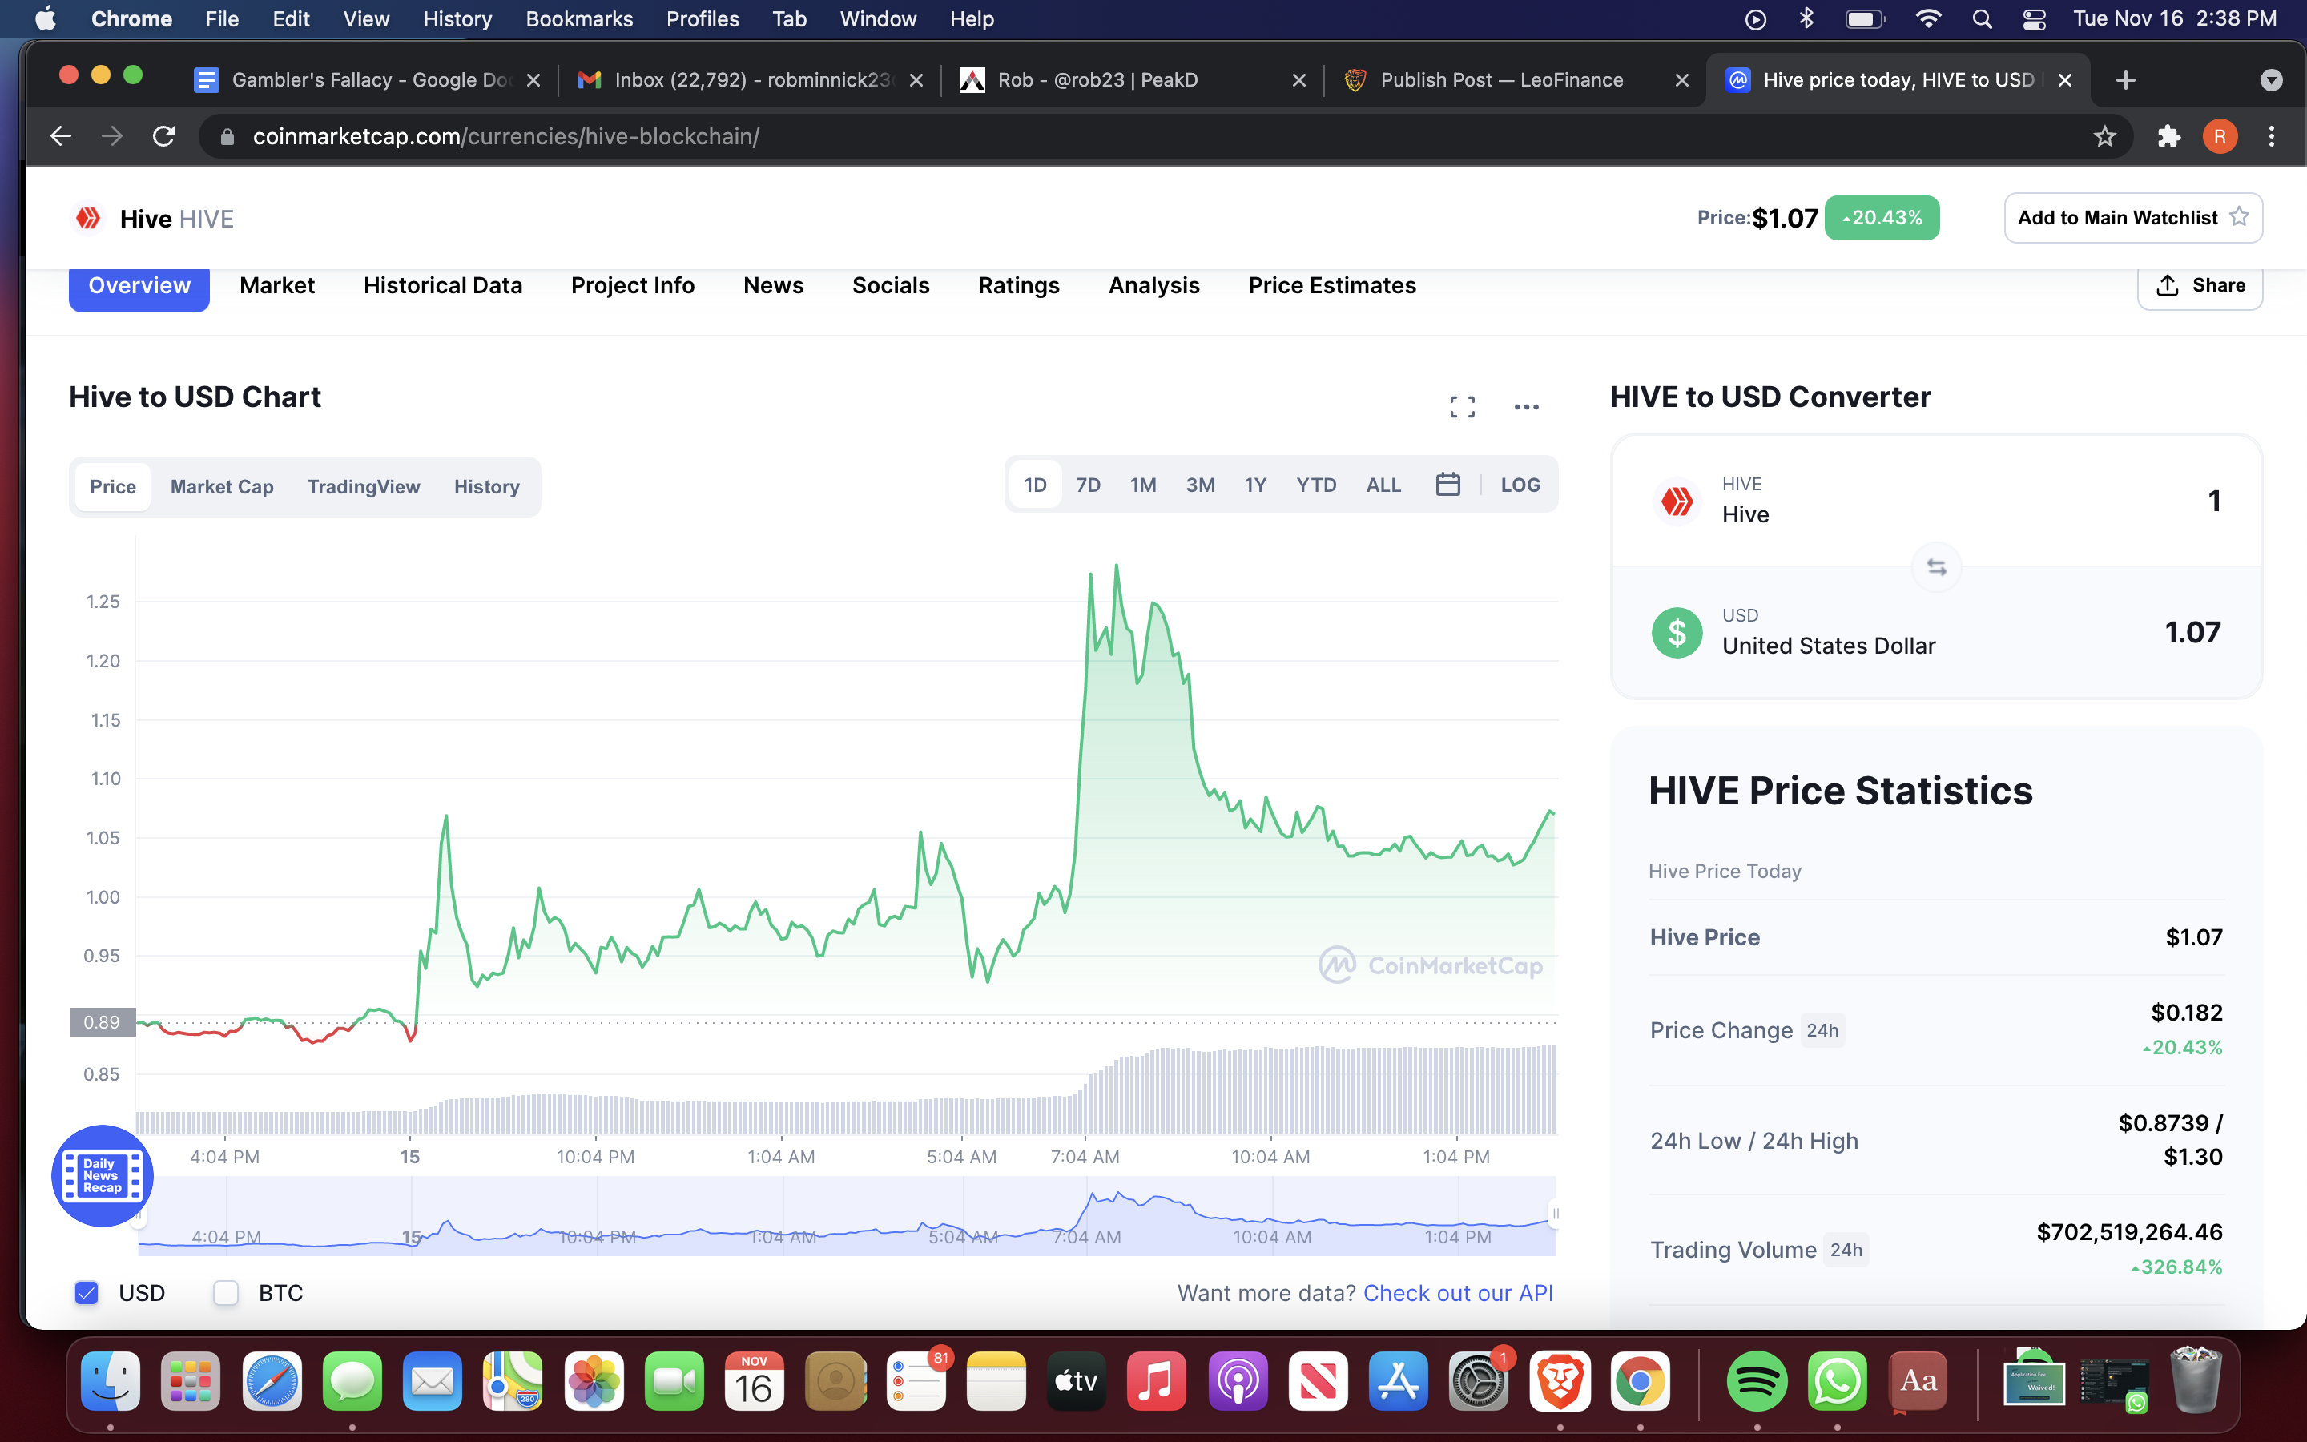Open Finder in the dock
The image size is (2307, 1442).
(111, 1381)
